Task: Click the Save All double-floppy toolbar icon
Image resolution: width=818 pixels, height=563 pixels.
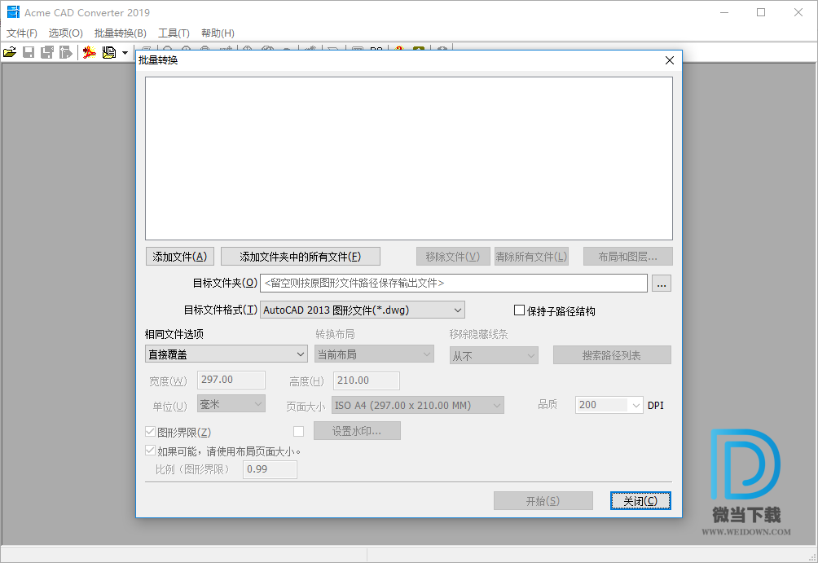Action: click(x=47, y=52)
